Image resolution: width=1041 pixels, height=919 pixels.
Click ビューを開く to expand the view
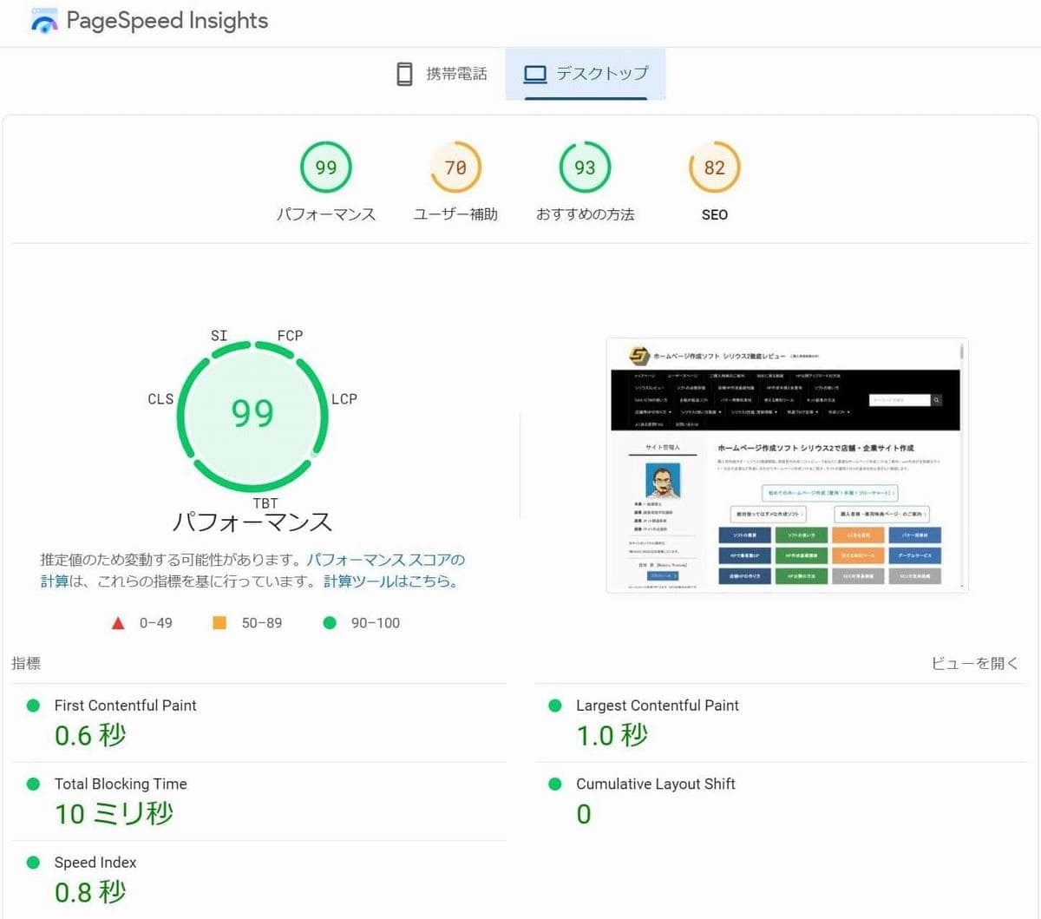point(975,664)
